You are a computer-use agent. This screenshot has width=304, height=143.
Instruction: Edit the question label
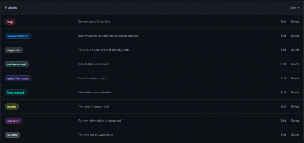pos(284,121)
